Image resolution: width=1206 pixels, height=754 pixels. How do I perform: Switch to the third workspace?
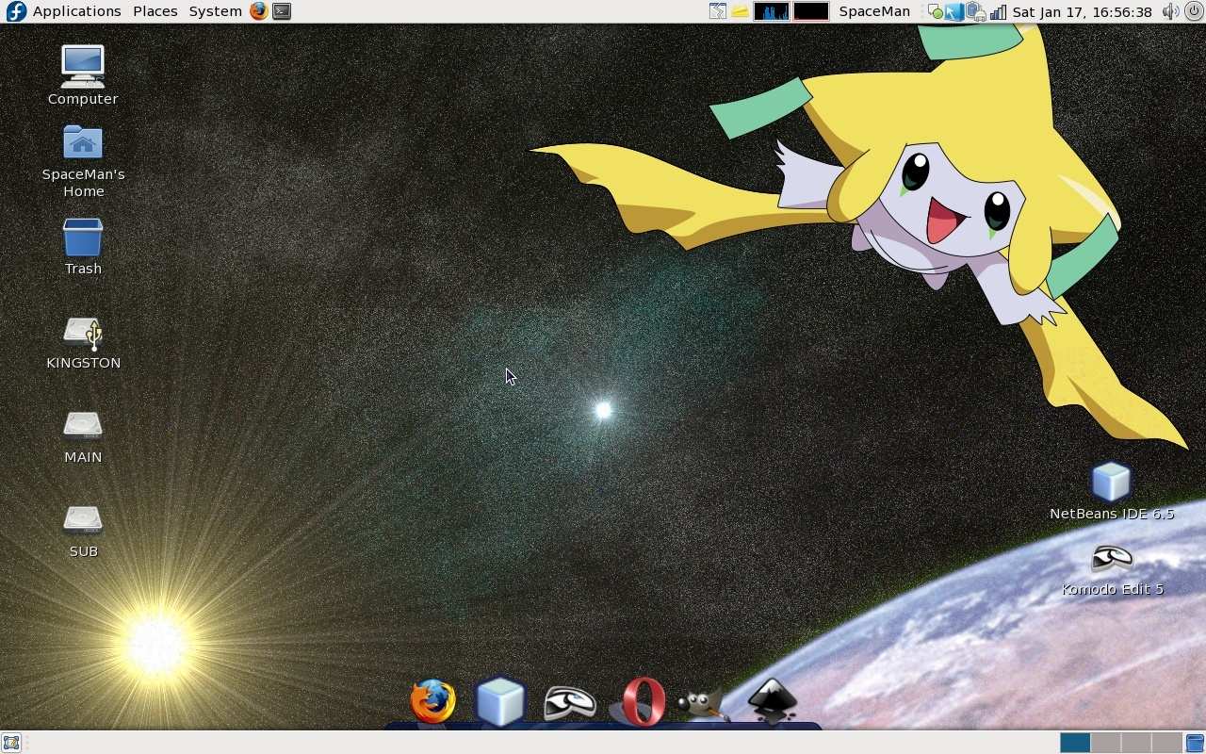pyautogui.click(x=1135, y=743)
